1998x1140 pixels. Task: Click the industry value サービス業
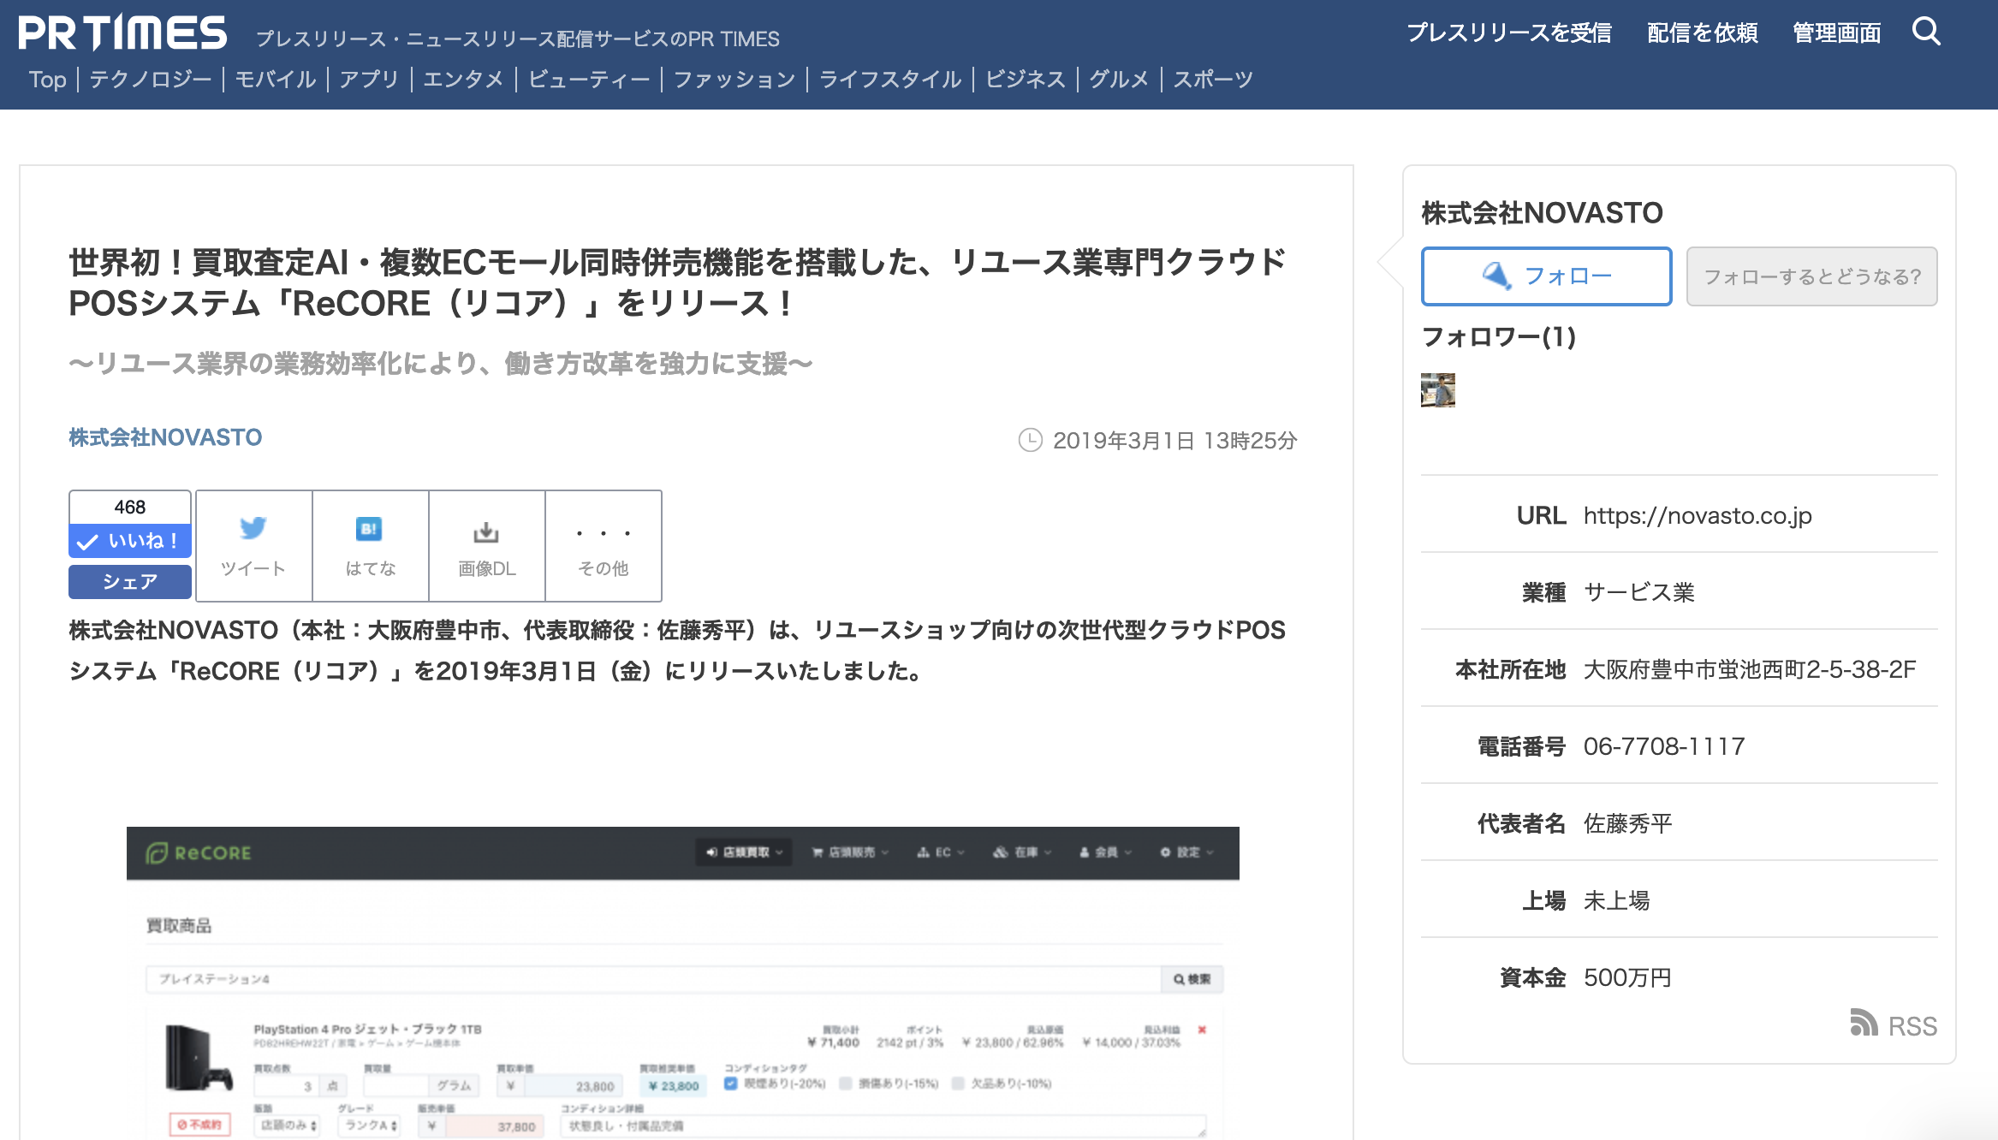1638,592
